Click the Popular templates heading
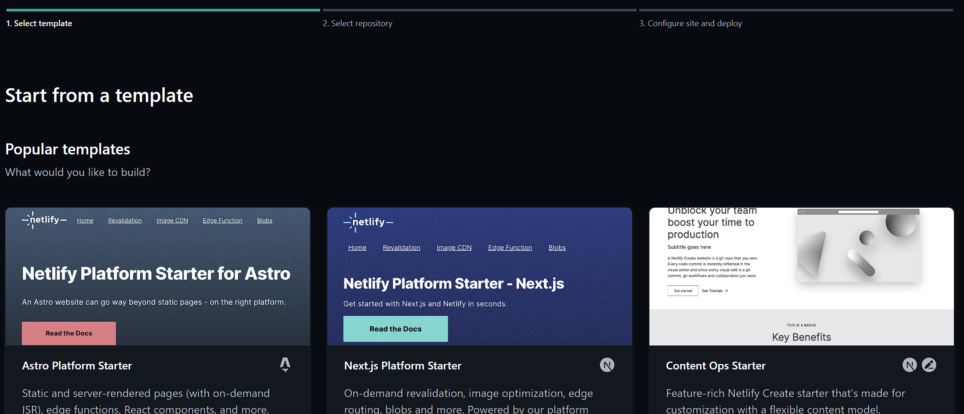 (x=68, y=149)
